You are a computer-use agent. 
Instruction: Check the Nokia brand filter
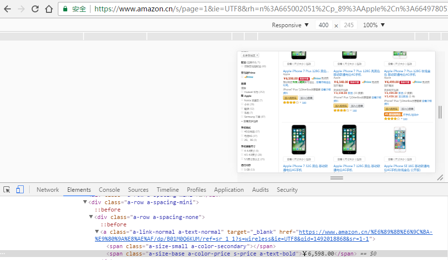point(242,100)
